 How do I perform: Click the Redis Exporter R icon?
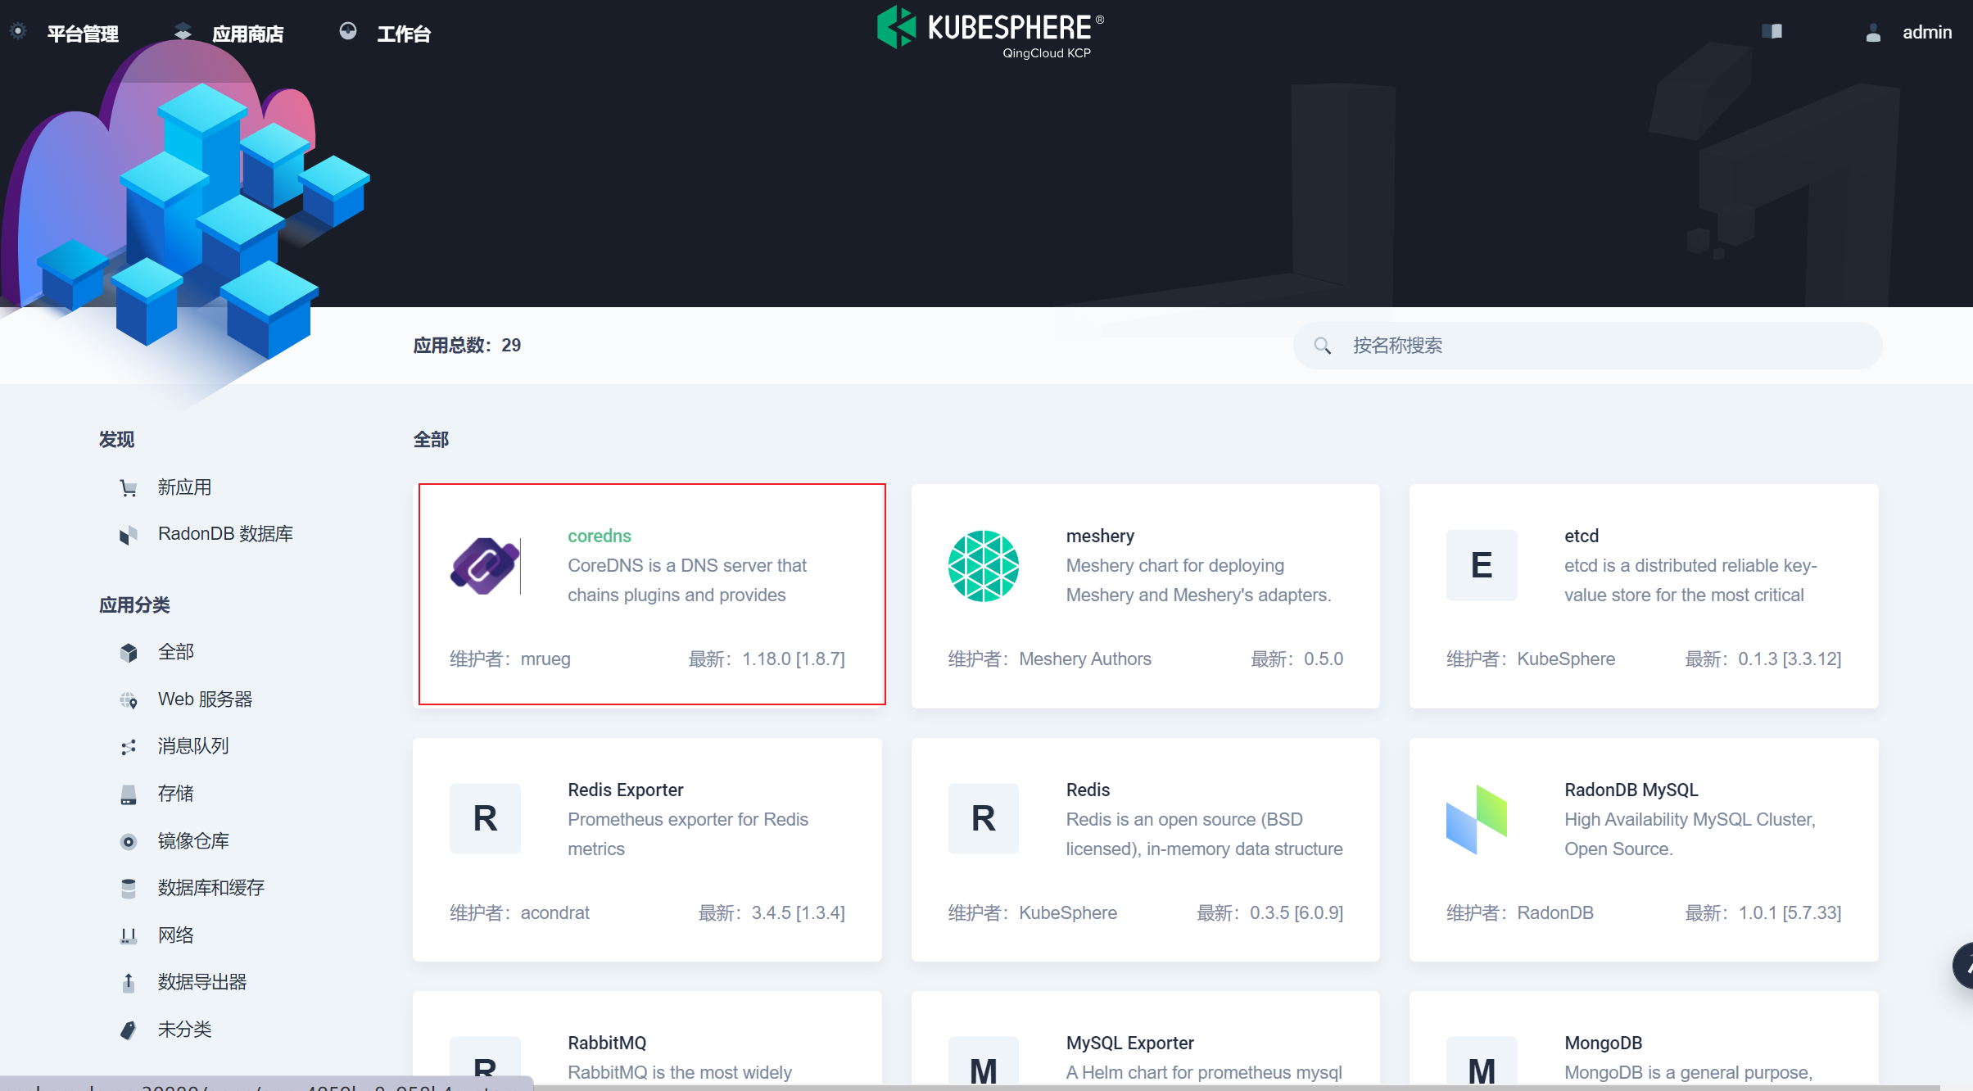point(485,819)
